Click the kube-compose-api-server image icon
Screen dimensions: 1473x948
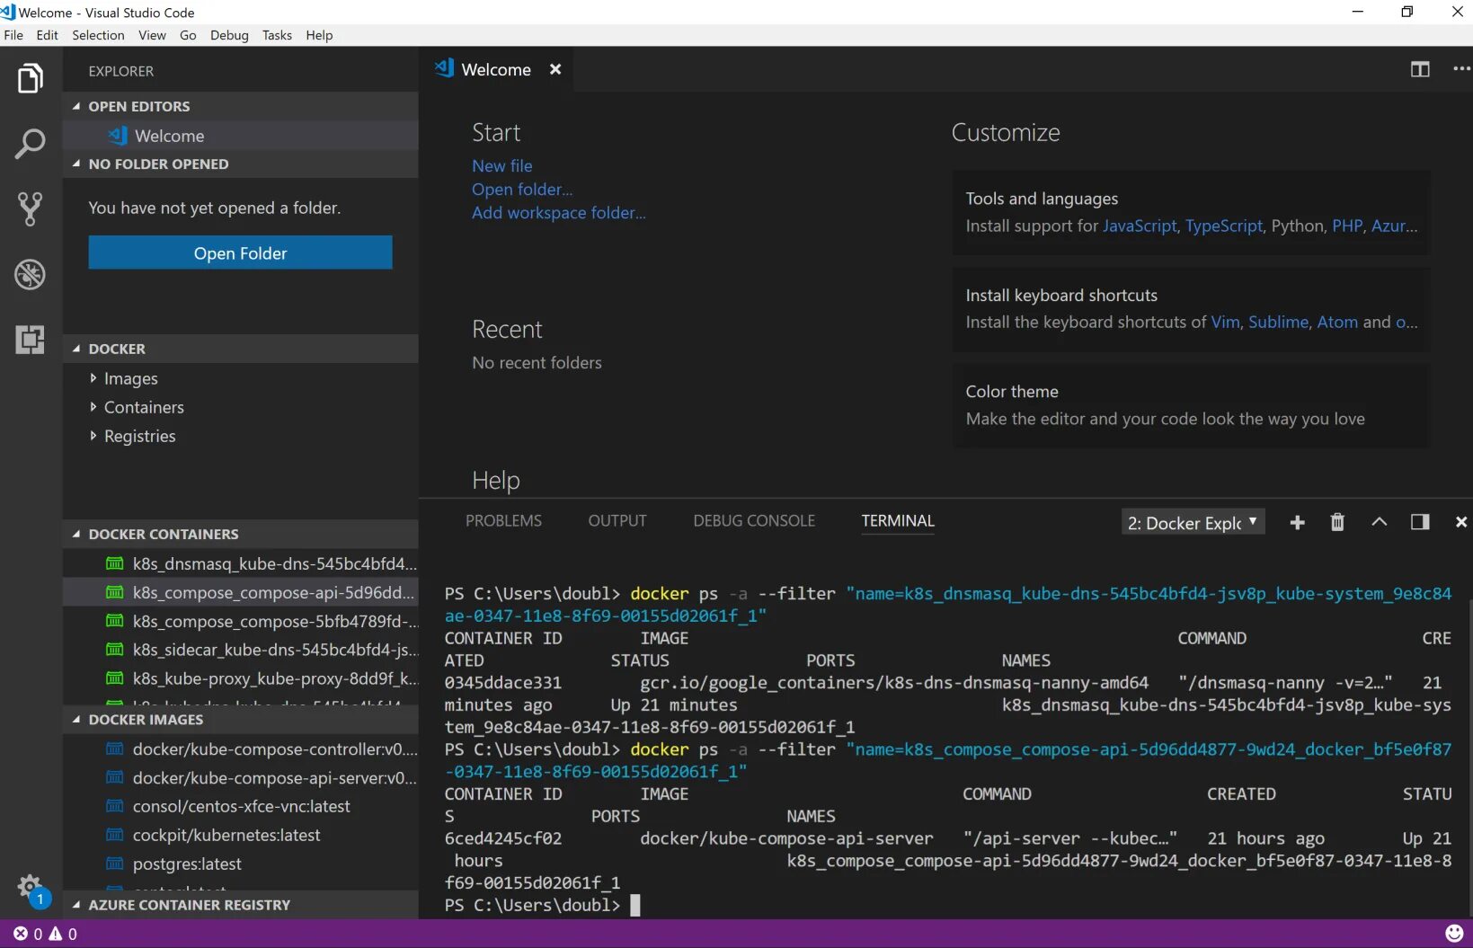[115, 777]
